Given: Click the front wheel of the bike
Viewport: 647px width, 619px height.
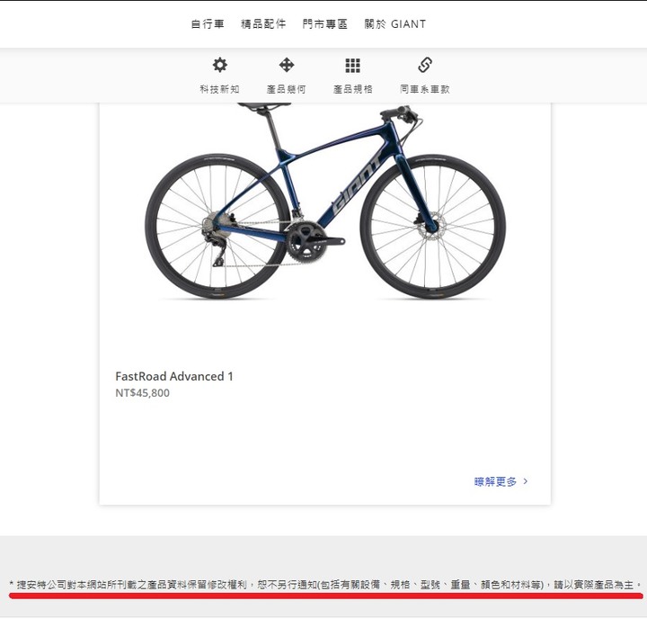Looking at the screenshot, I should point(432,227).
